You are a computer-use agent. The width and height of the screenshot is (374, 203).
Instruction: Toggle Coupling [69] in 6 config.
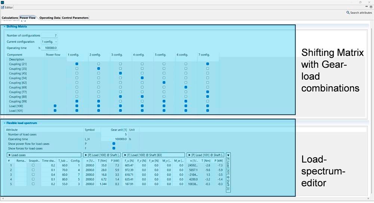coord(186,87)
